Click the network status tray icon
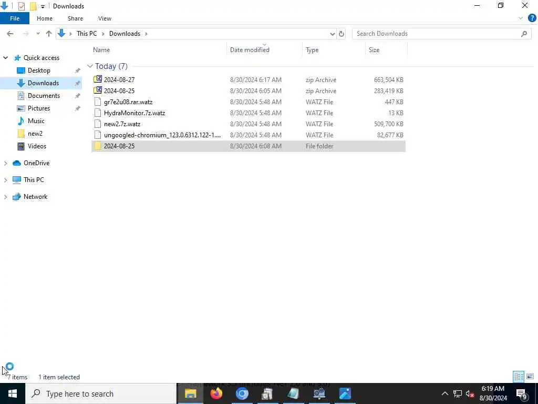Viewport: 538px width, 404px height. click(x=458, y=393)
